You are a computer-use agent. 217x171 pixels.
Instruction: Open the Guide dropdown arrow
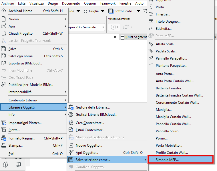pyautogui.click(x=78, y=11)
